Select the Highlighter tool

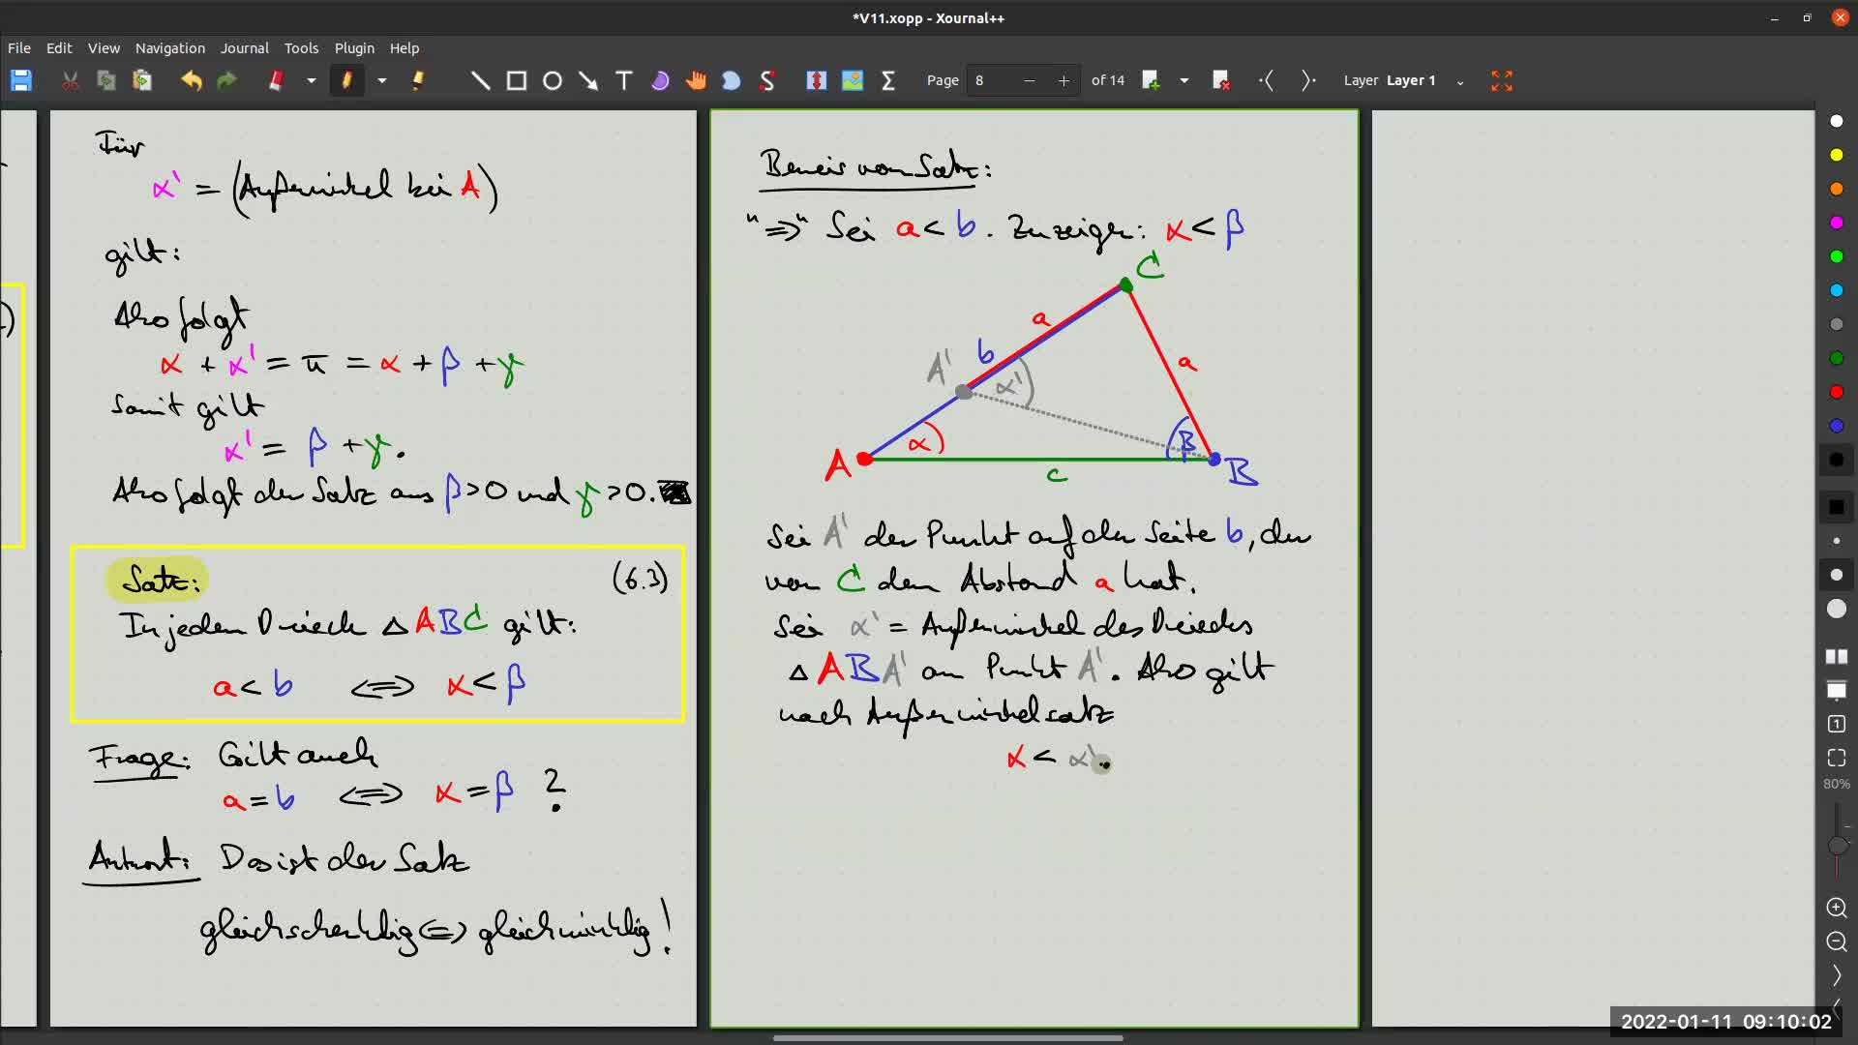click(418, 81)
